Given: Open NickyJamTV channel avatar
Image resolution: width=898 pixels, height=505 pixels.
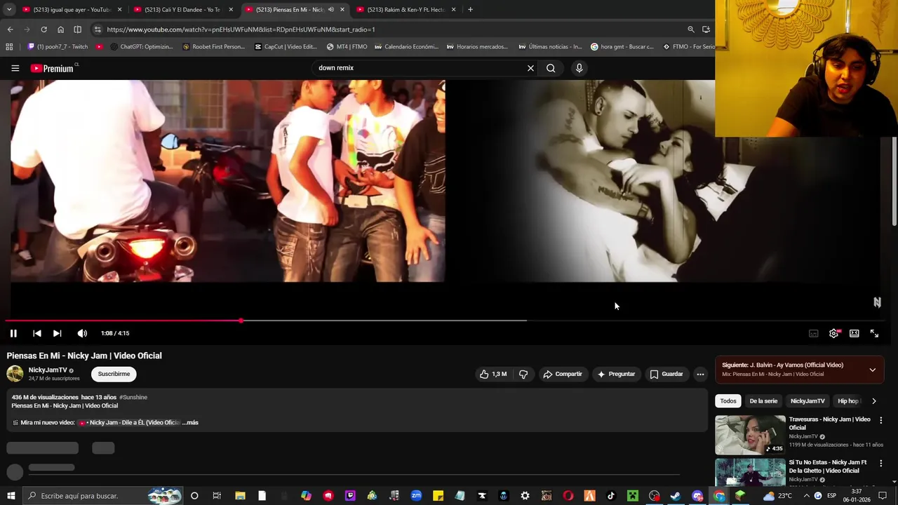Looking at the screenshot, I should coord(15,374).
